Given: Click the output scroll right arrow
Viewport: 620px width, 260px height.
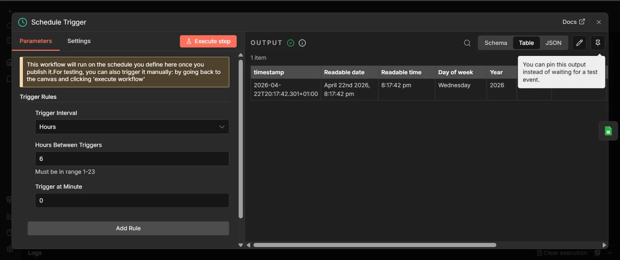Looking at the screenshot, I should 604,245.
